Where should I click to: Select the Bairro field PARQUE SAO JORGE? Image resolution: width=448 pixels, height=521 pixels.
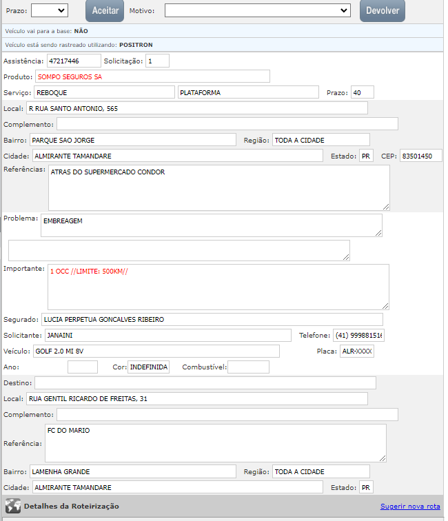tap(133, 140)
